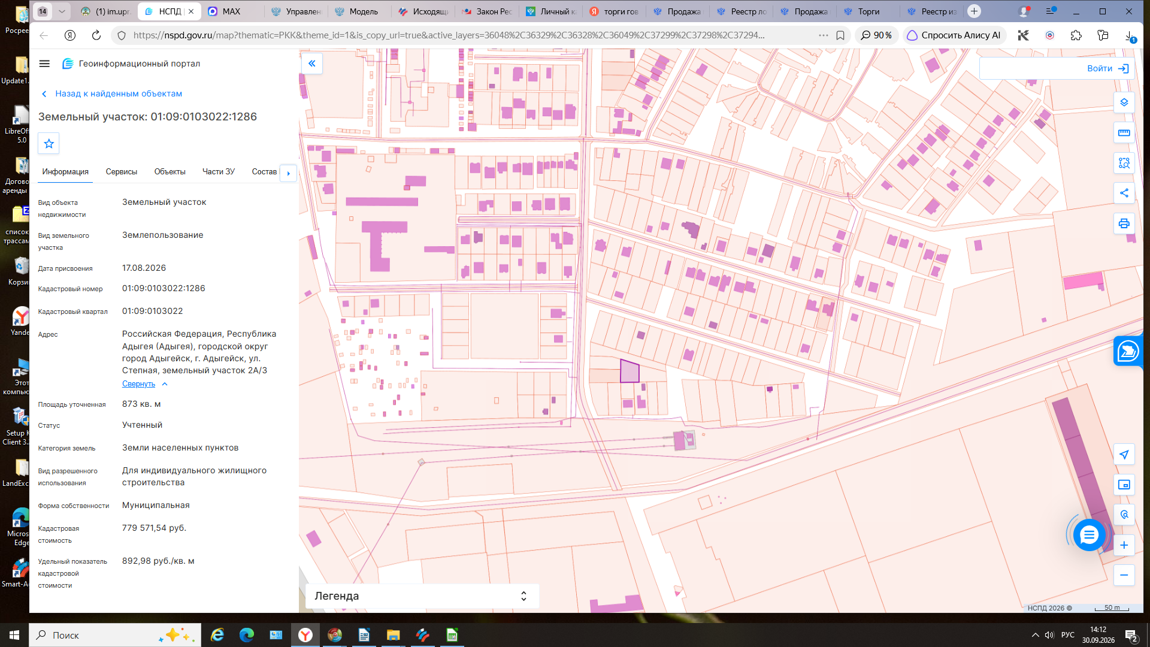Screen dimensions: 1150x647
Task: Show hidden system tray icons
Action: point(1035,635)
